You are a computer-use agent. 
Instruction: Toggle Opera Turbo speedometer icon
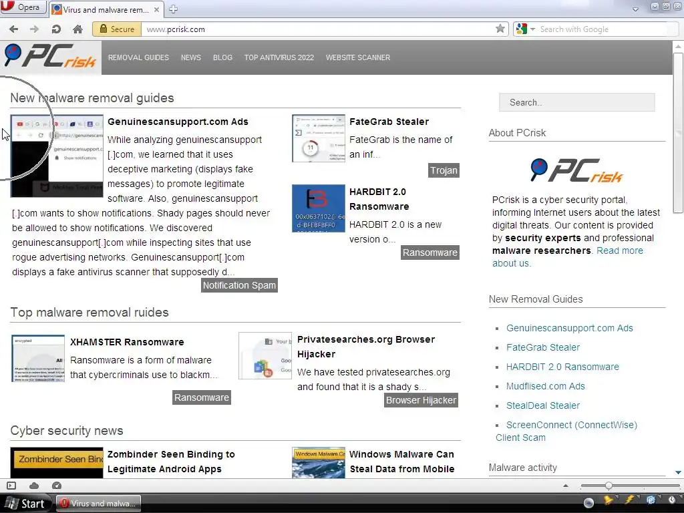point(57,486)
